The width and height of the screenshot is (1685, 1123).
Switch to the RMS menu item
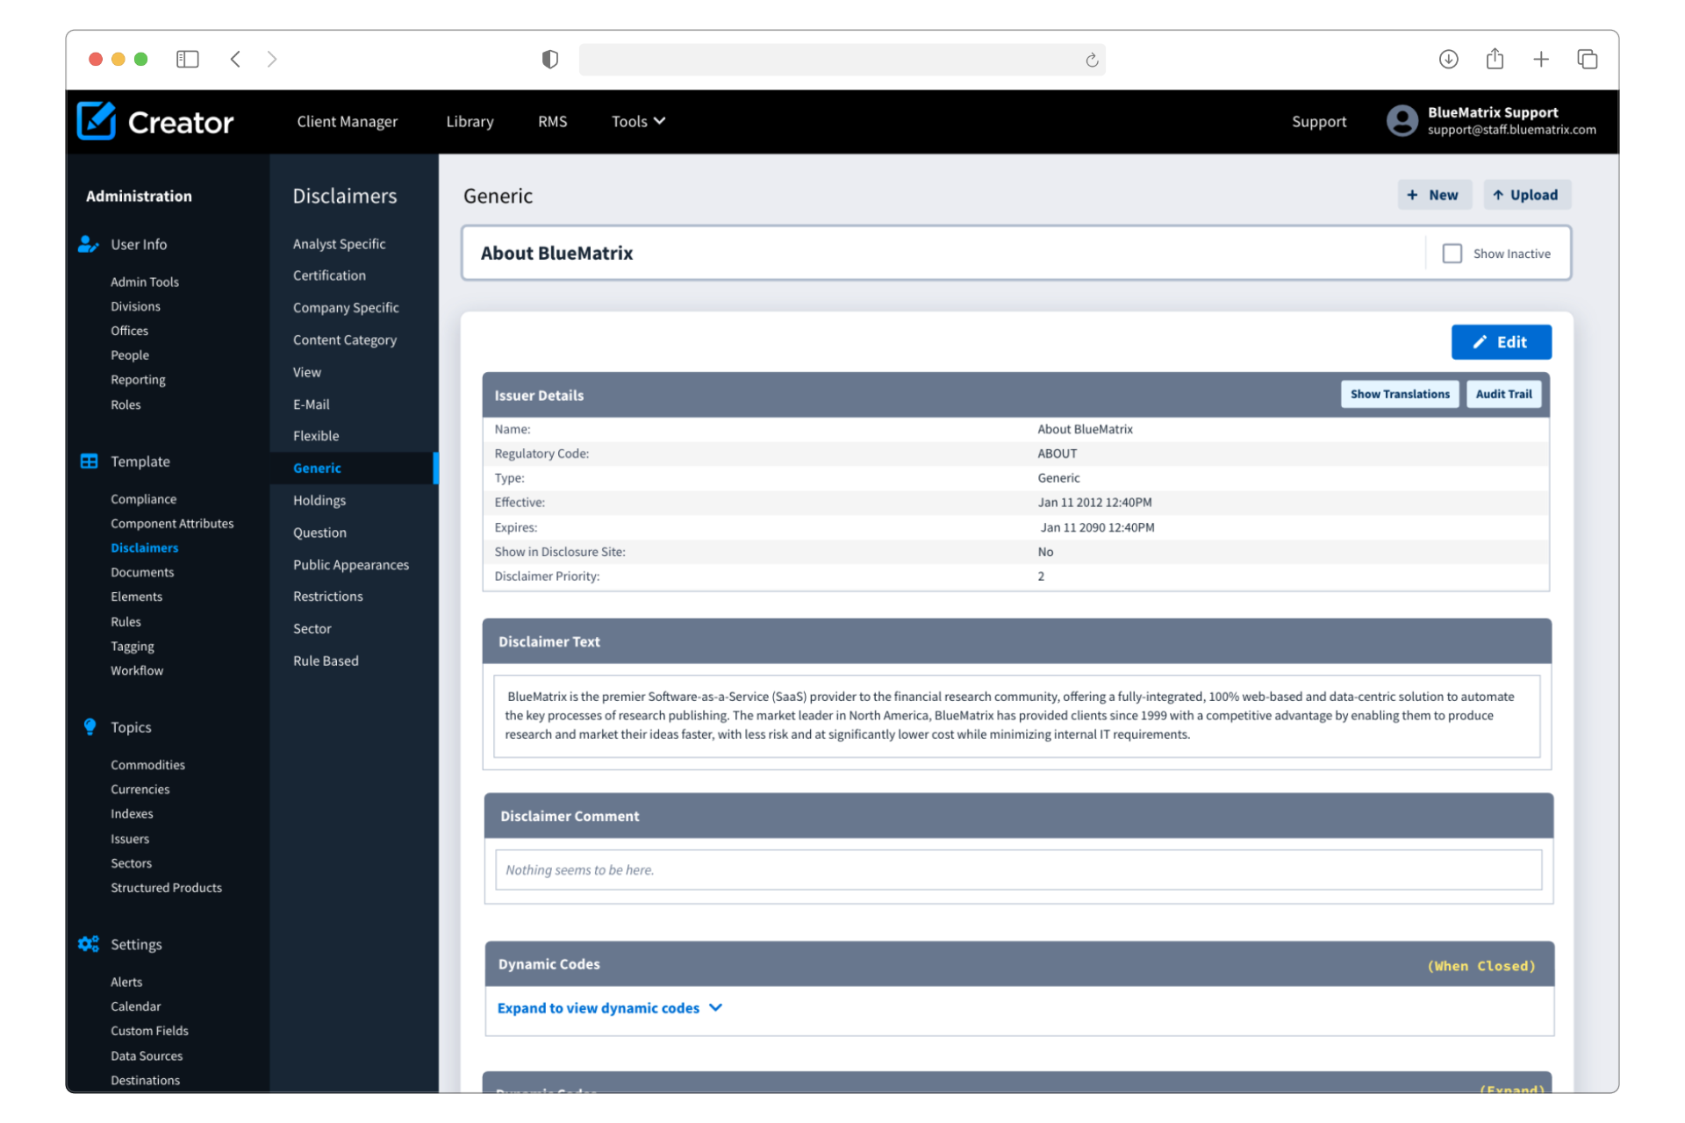552,121
